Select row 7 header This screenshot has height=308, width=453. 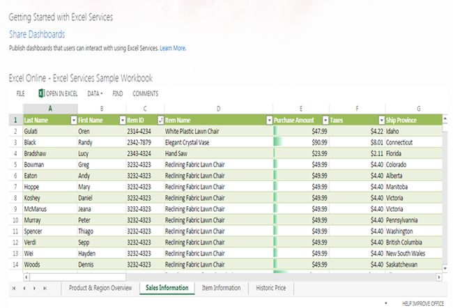tap(15, 187)
